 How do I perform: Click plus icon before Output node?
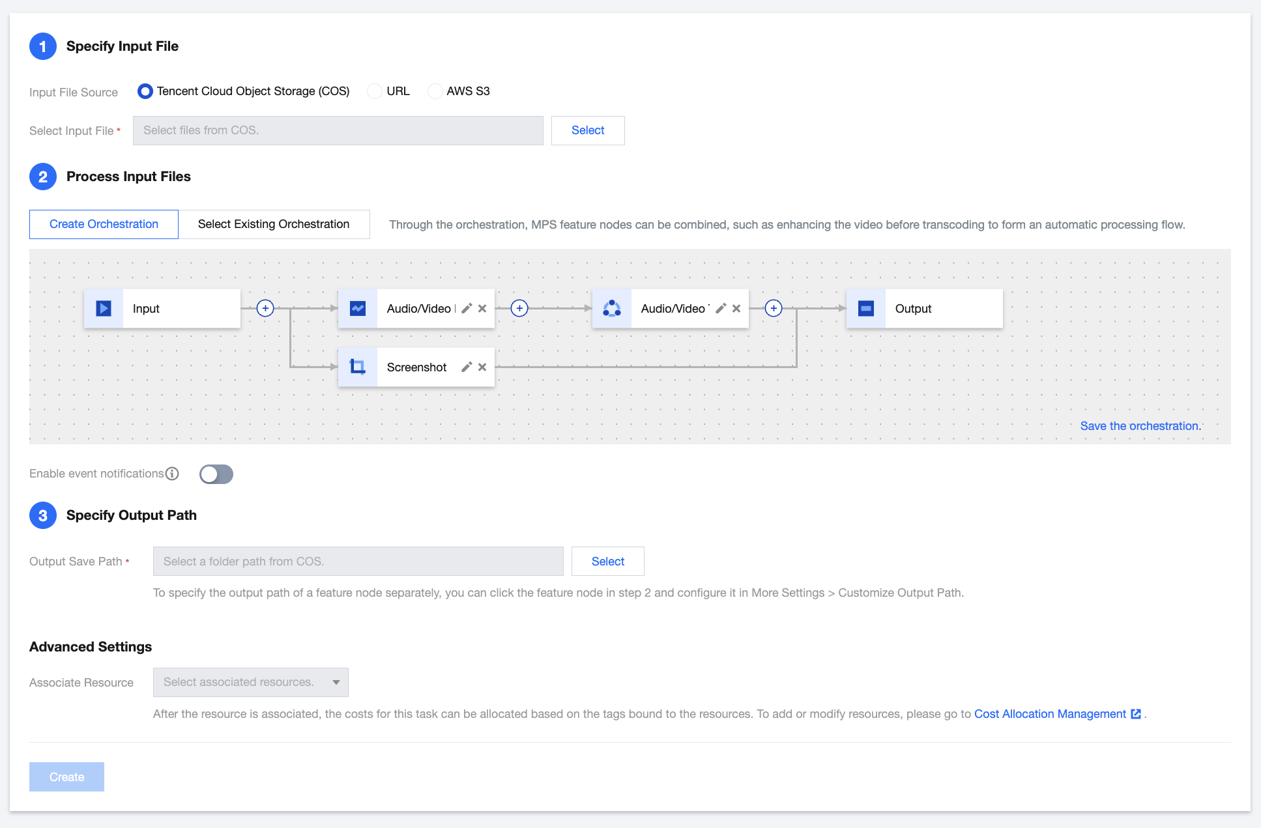[x=774, y=308]
